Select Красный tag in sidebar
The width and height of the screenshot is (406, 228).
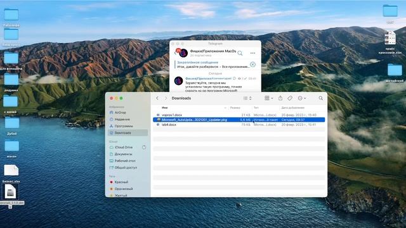tap(119, 182)
